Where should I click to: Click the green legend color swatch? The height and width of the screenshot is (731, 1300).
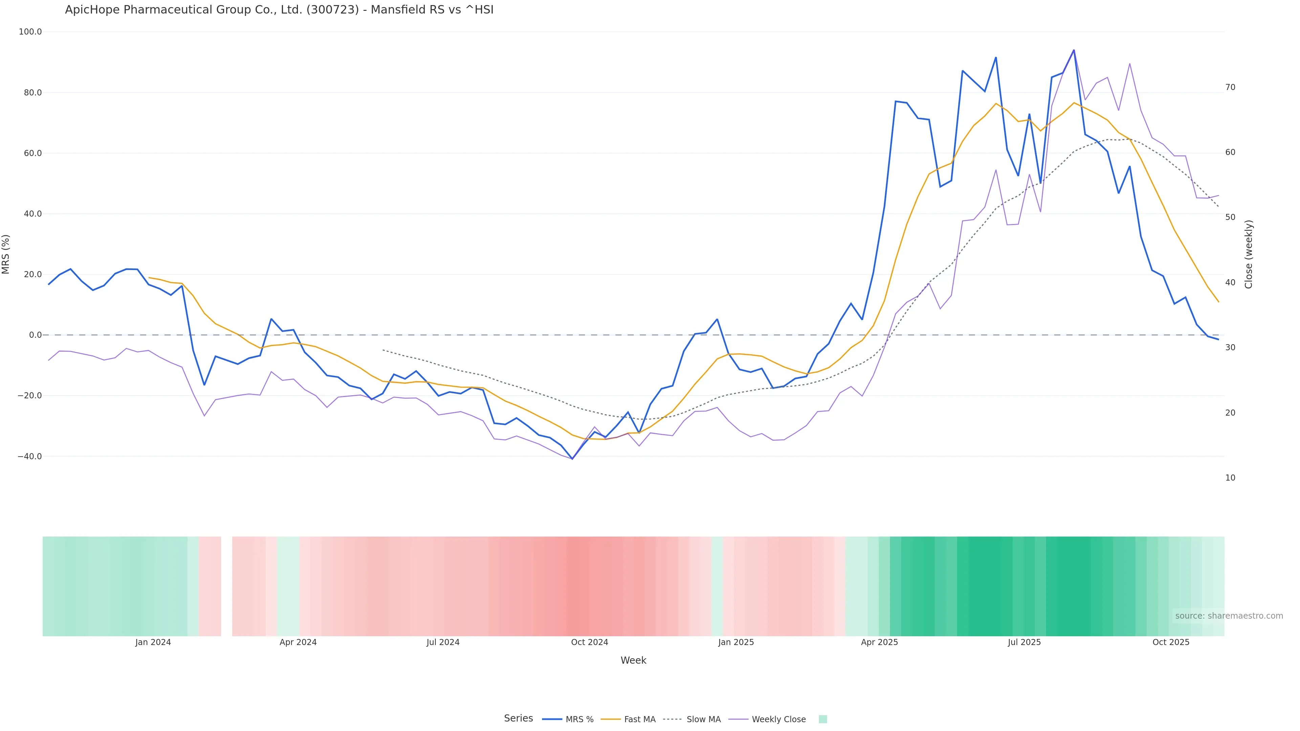pos(823,719)
